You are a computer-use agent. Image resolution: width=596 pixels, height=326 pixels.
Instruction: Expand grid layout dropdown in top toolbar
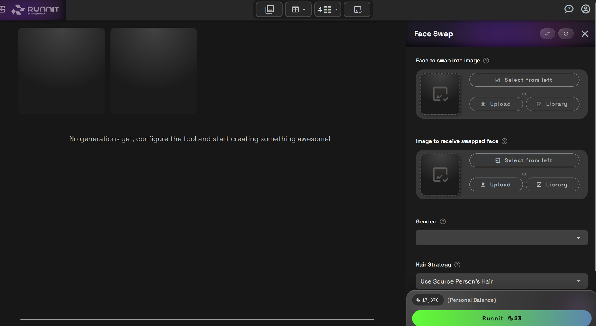tap(298, 10)
